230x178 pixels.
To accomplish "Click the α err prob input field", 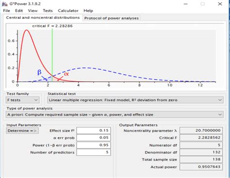I will click(94, 138).
